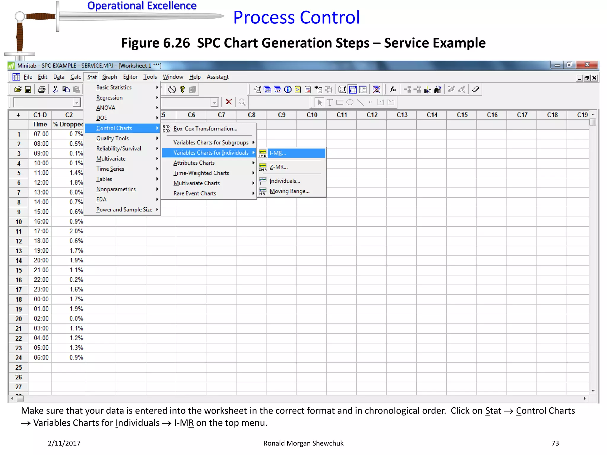Click the Open Project folder icon
Screen dimensions: 607x455
(x=18, y=89)
